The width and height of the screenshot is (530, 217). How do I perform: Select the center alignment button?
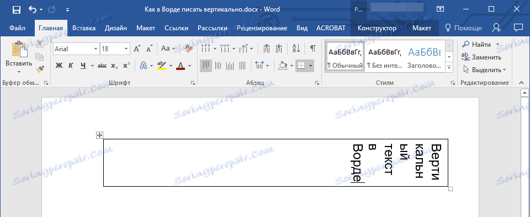[x=218, y=66]
